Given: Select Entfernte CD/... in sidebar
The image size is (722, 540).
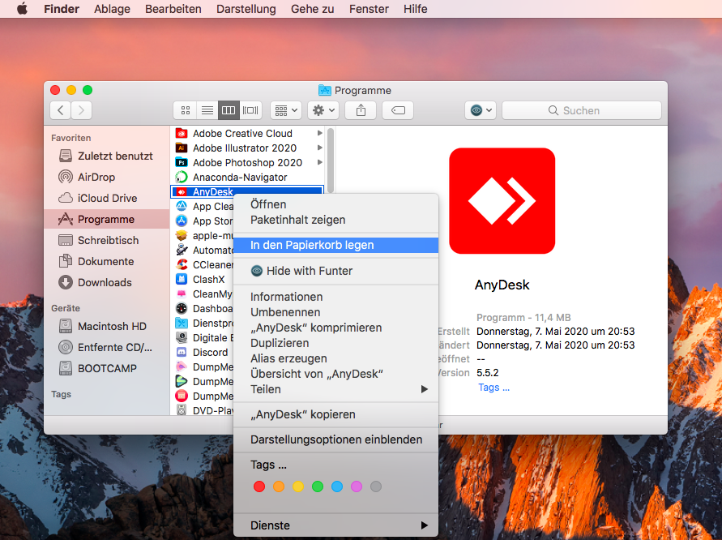Looking at the screenshot, I should (x=107, y=347).
